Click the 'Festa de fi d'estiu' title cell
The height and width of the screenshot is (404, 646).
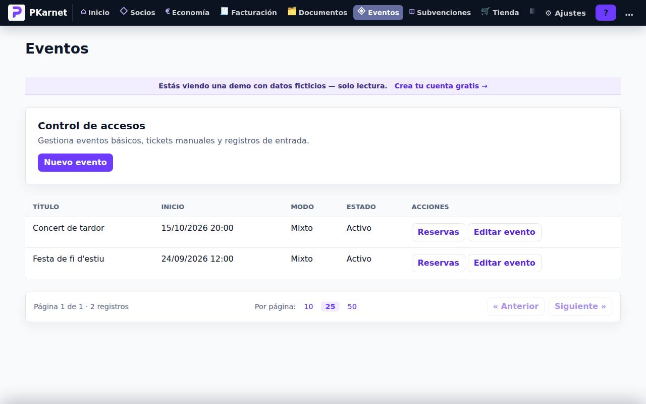click(x=69, y=259)
